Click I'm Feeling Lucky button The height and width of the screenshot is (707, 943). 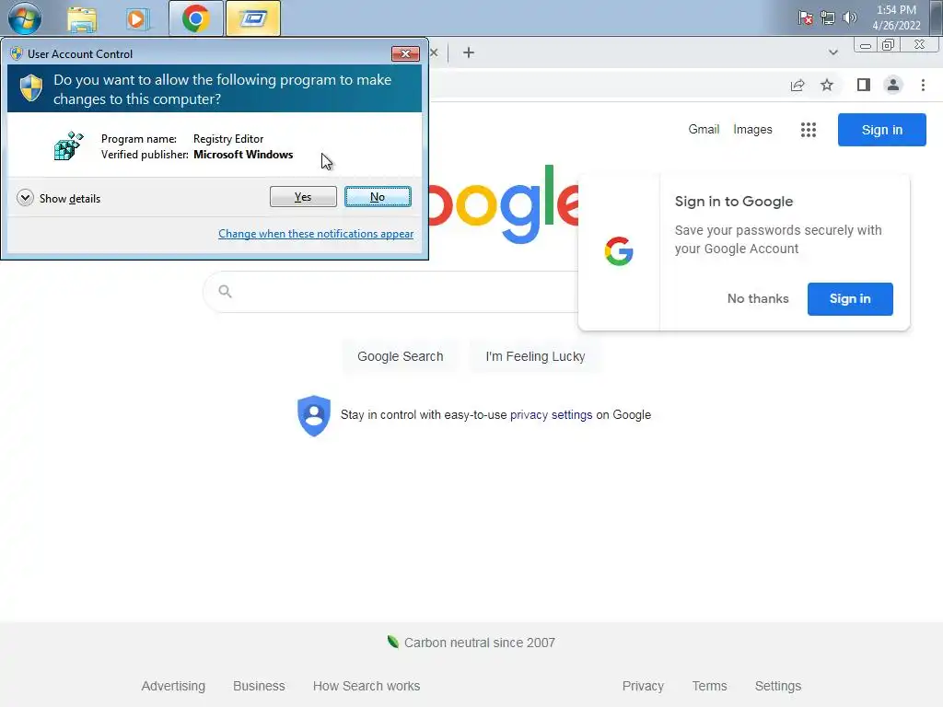[535, 356]
